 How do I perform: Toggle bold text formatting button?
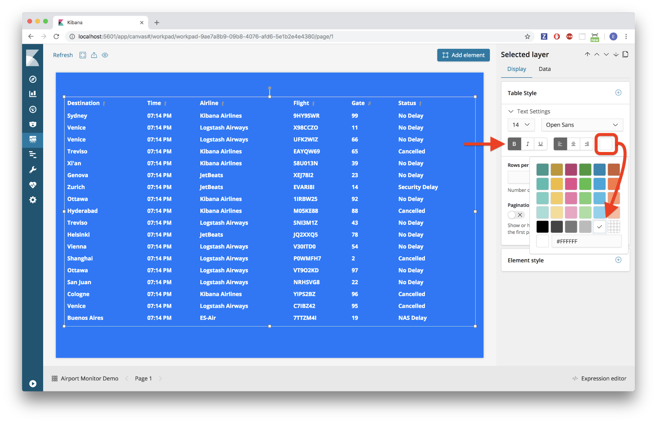514,144
